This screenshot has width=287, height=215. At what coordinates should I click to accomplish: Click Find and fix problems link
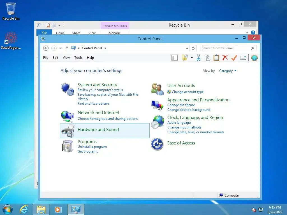coord(94,104)
